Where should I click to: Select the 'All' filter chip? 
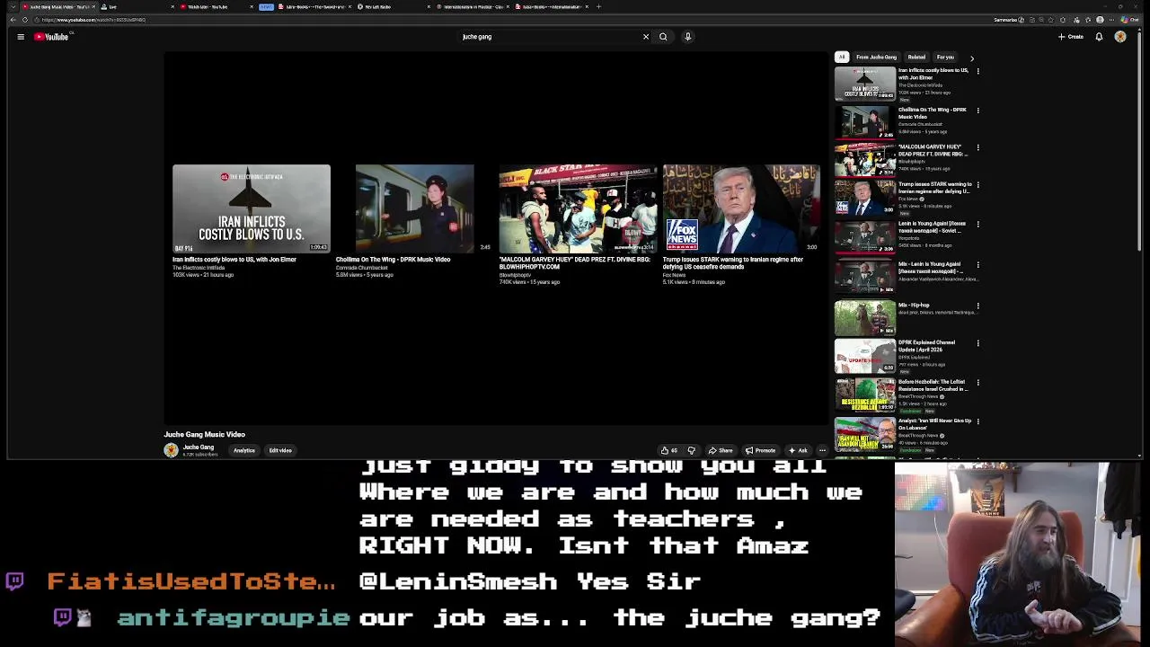[842, 58]
